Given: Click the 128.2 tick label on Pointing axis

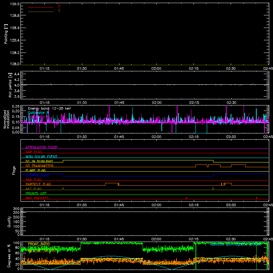Looking at the screenshot, I should 15,53.
